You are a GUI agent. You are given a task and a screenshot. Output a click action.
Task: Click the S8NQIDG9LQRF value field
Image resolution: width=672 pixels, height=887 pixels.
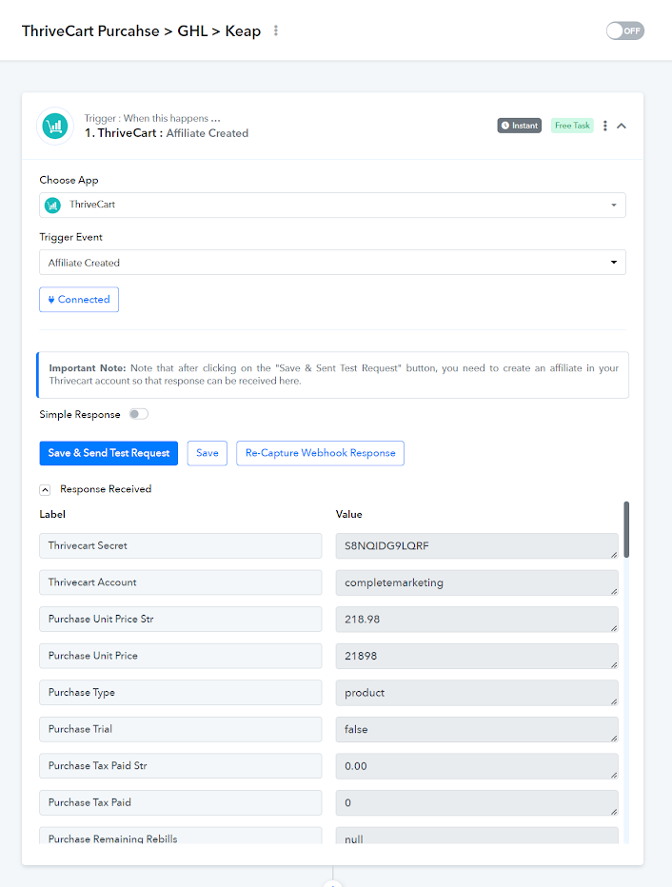pyautogui.click(x=477, y=546)
